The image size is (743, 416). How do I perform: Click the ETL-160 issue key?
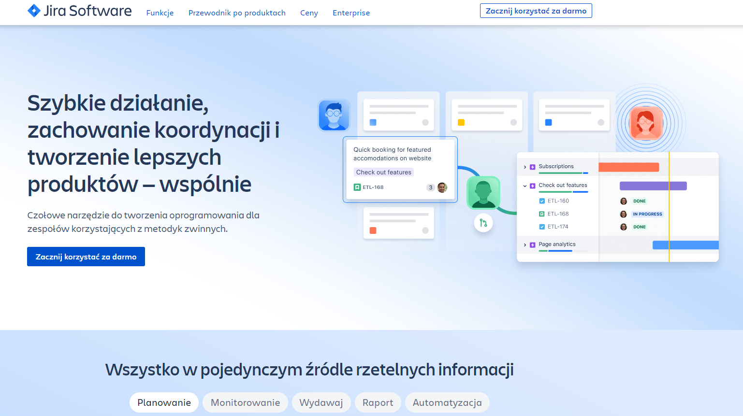[x=558, y=201]
